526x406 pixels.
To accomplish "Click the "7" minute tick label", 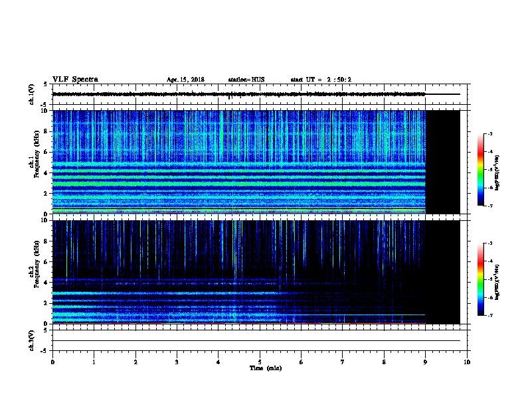I will 343,362.
